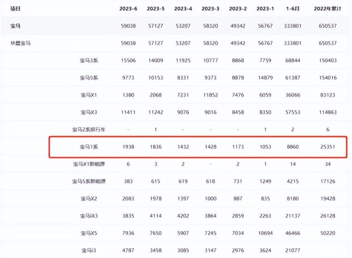
Task: Select the 宝马X2 total 19428
Action: [x=328, y=199]
